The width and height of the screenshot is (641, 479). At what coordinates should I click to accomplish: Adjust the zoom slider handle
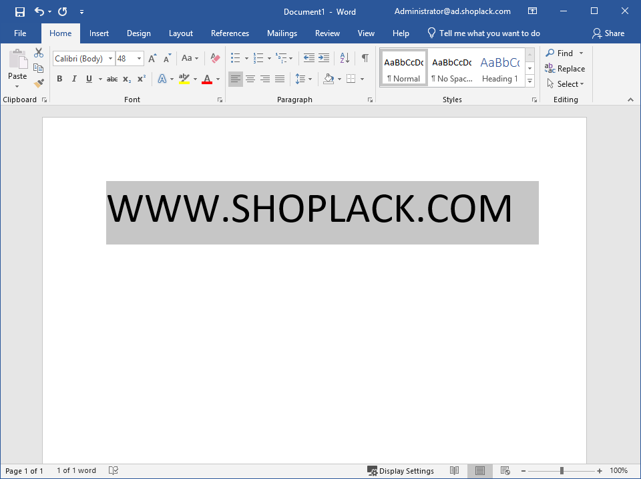tap(562, 471)
